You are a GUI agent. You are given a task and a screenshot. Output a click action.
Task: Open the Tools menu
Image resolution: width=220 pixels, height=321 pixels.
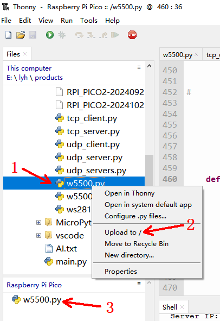click(89, 21)
